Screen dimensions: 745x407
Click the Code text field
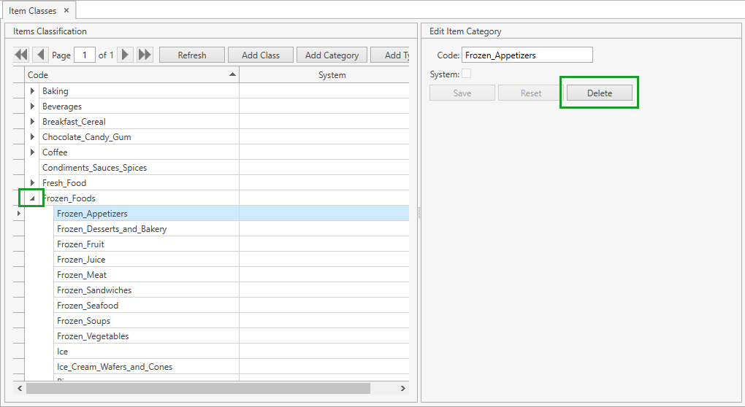(527, 55)
